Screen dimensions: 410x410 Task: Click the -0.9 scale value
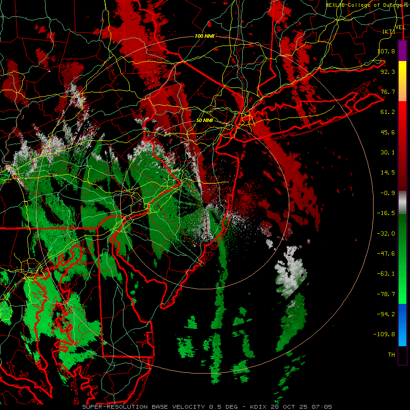[388, 193]
